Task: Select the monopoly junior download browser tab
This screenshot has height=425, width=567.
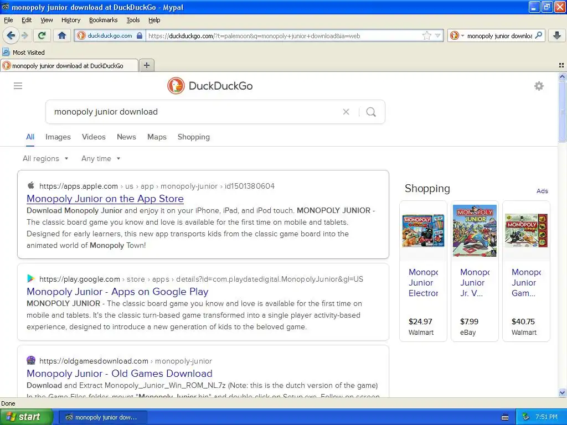Action: 69,65
